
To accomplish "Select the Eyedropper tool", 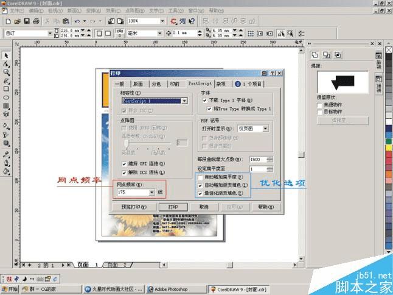I will point(6,154).
